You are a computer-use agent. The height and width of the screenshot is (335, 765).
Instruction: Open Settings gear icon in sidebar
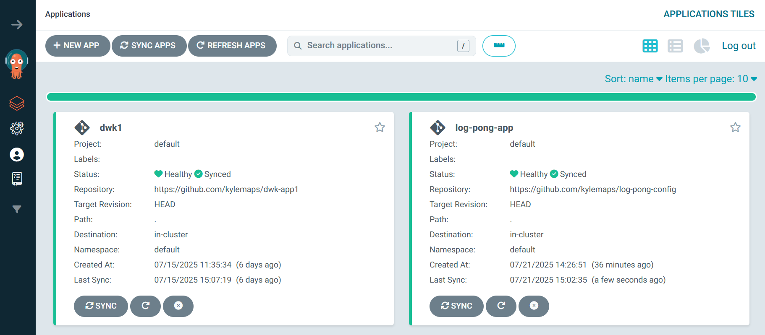[x=17, y=128]
